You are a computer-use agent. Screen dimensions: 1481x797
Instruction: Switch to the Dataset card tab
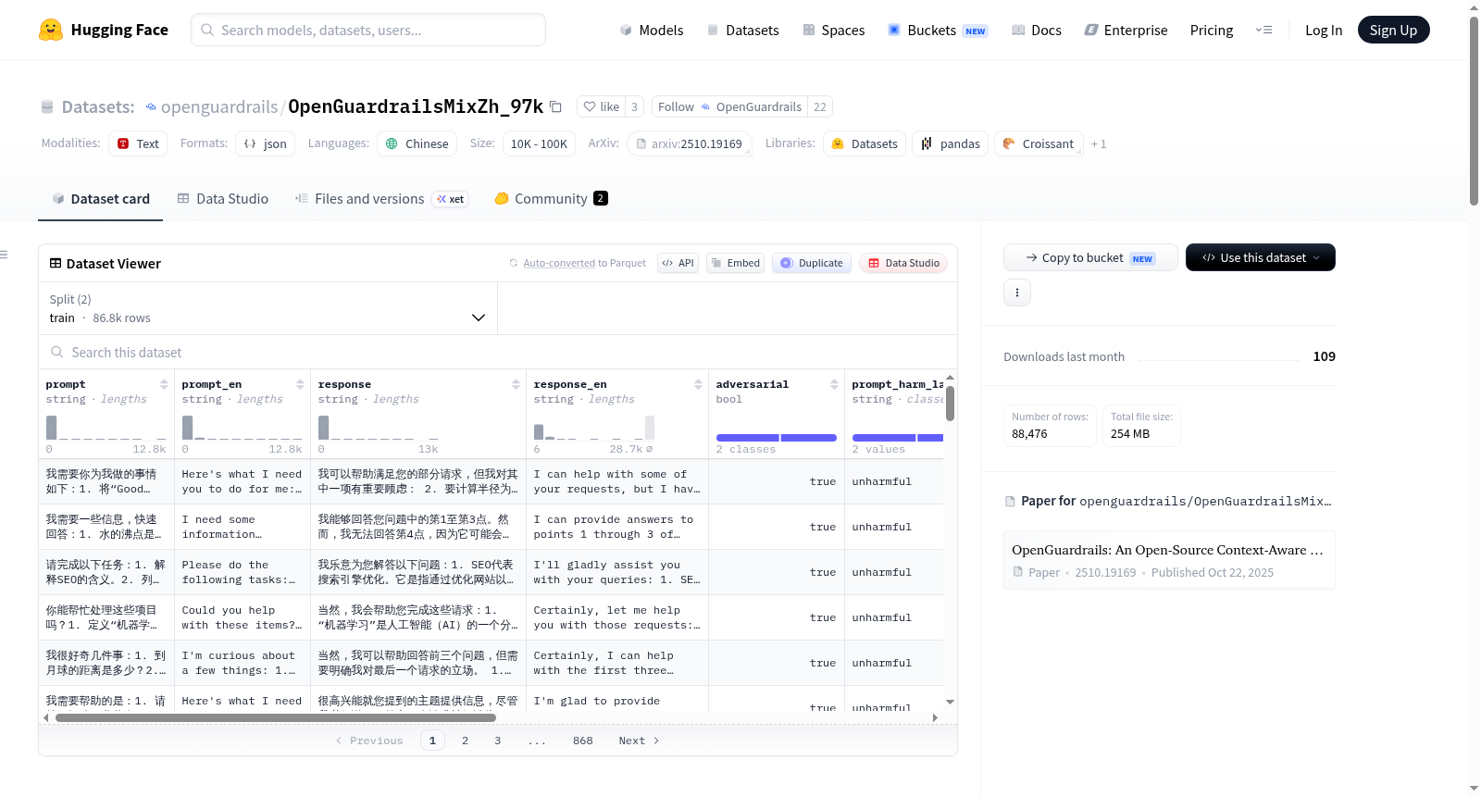pyautogui.click(x=101, y=198)
